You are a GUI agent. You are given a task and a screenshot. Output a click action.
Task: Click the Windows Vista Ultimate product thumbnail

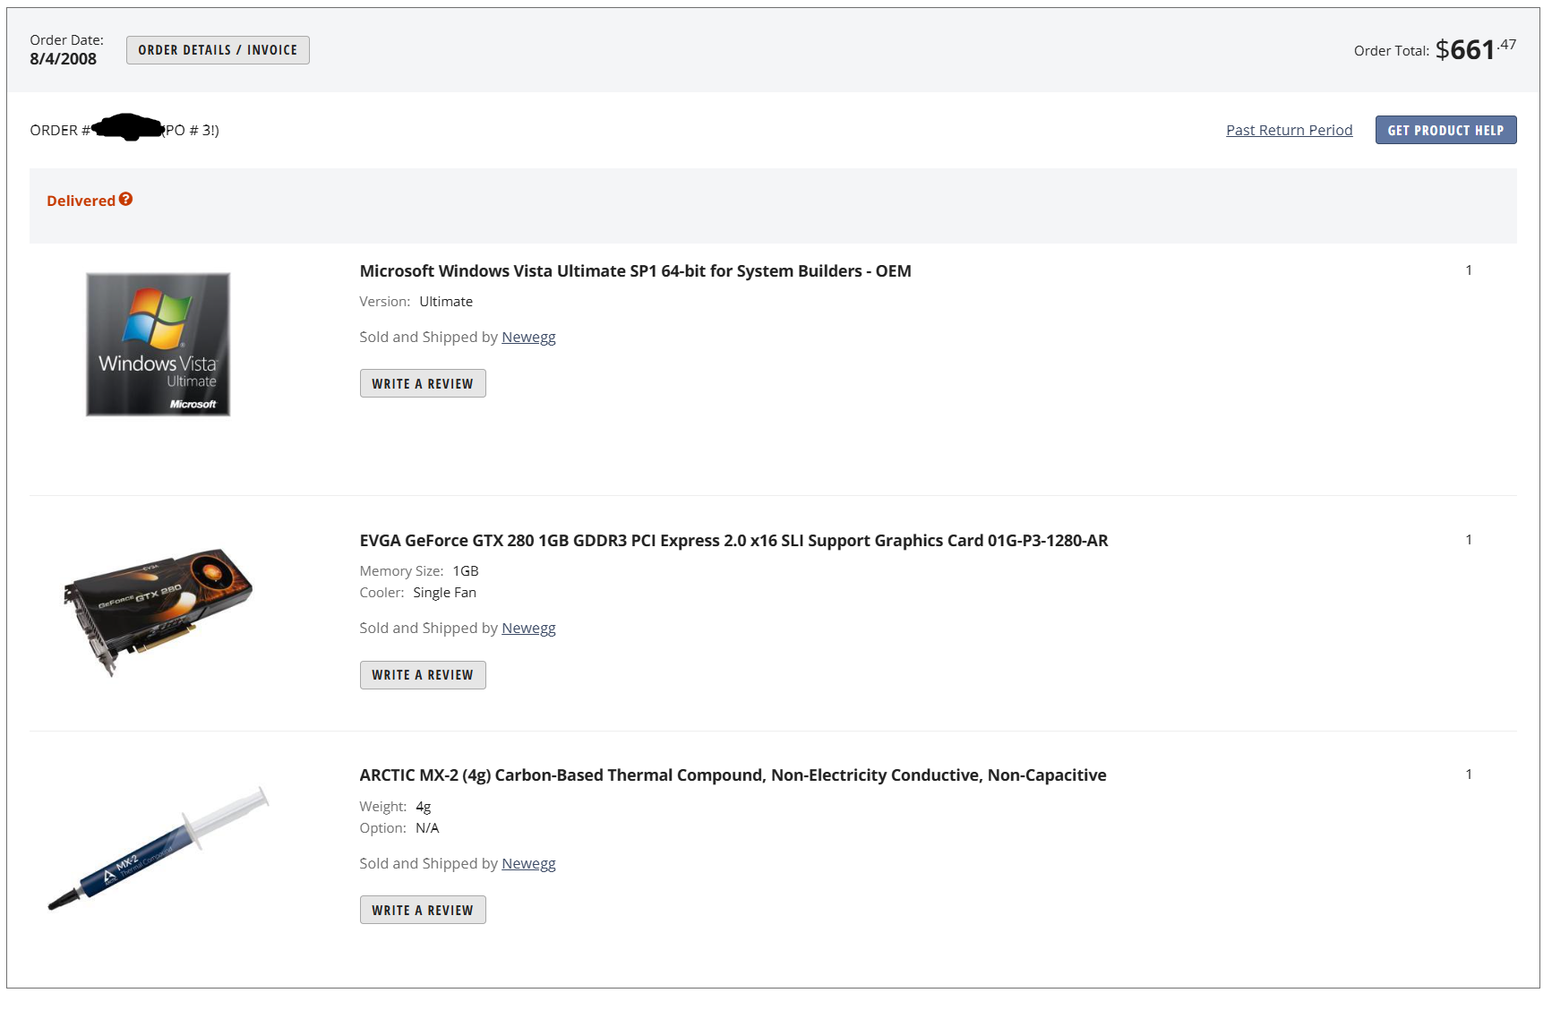(x=158, y=345)
